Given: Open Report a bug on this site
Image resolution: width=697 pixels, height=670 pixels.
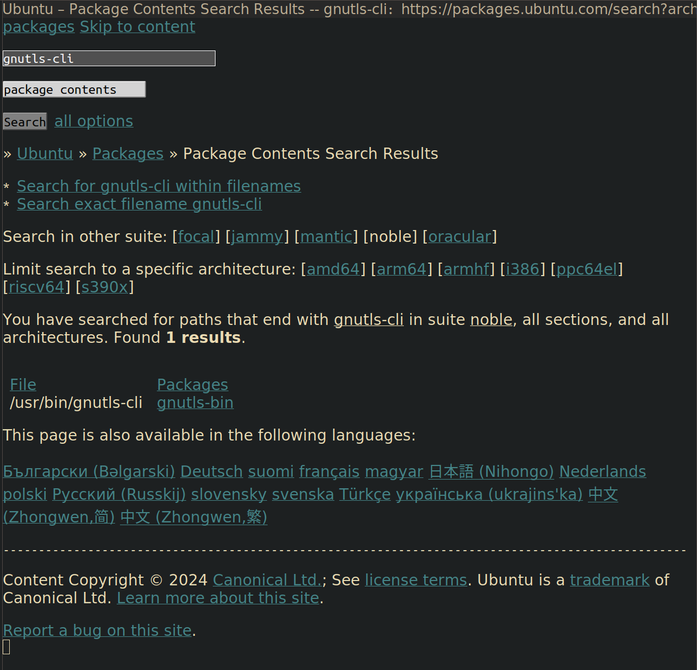Looking at the screenshot, I should (x=97, y=630).
